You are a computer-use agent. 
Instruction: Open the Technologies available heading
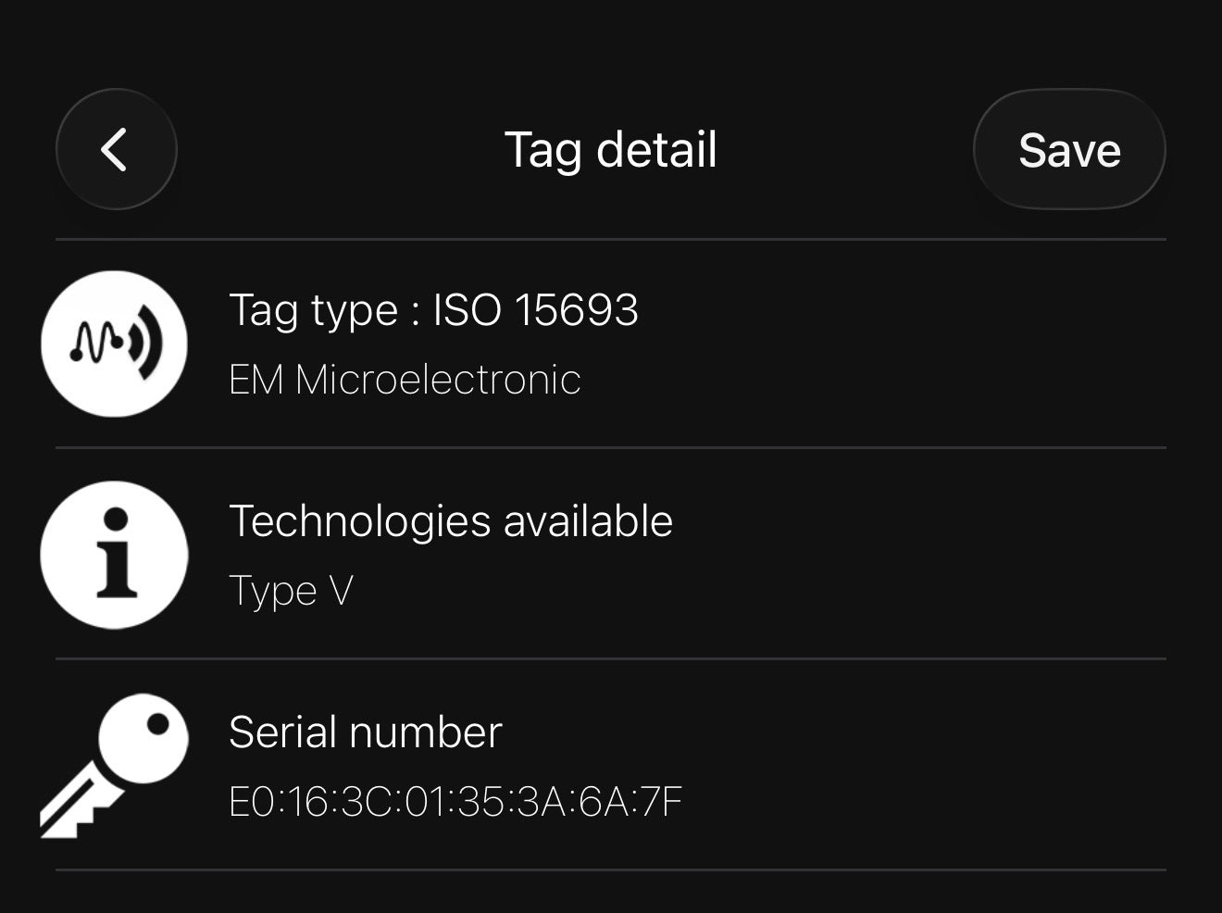pyautogui.click(x=450, y=521)
